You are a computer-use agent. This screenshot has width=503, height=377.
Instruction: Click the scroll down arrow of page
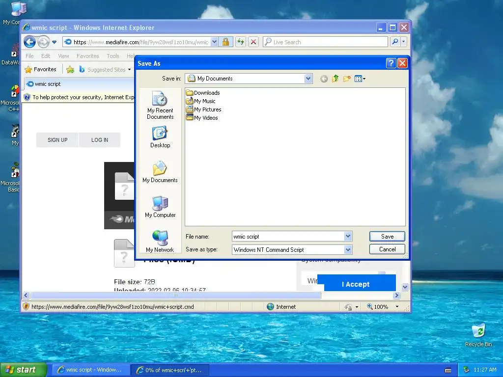[x=405, y=287]
